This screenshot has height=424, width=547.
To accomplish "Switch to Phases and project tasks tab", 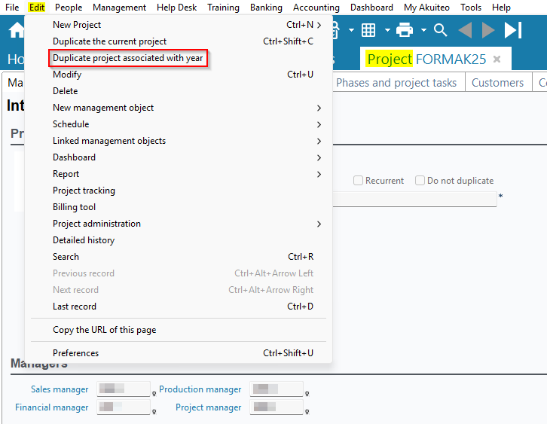I will [396, 83].
